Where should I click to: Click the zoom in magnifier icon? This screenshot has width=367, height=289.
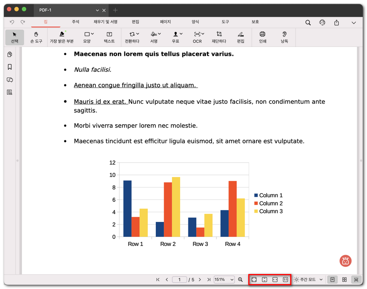click(x=240, y=280)
